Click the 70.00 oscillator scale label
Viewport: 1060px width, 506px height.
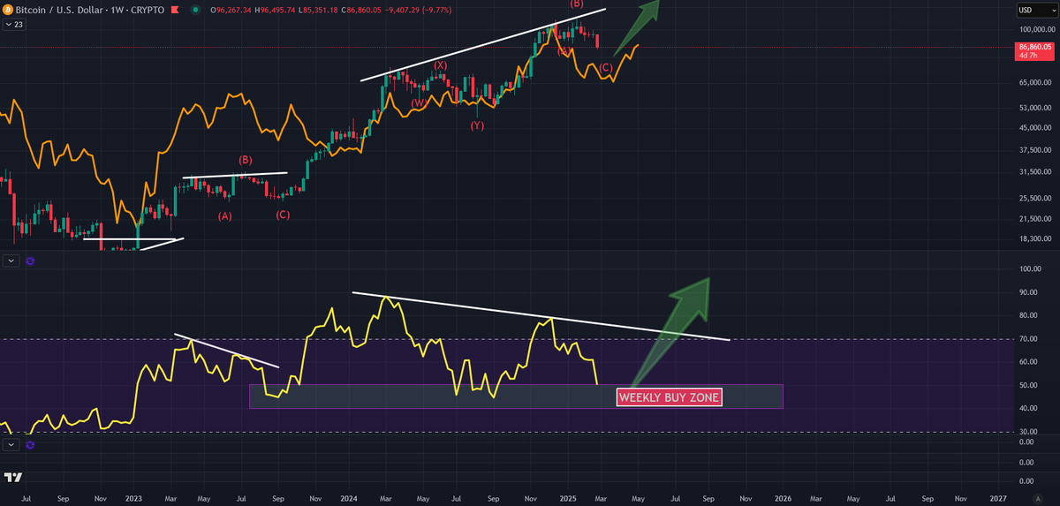(1029, 339)
